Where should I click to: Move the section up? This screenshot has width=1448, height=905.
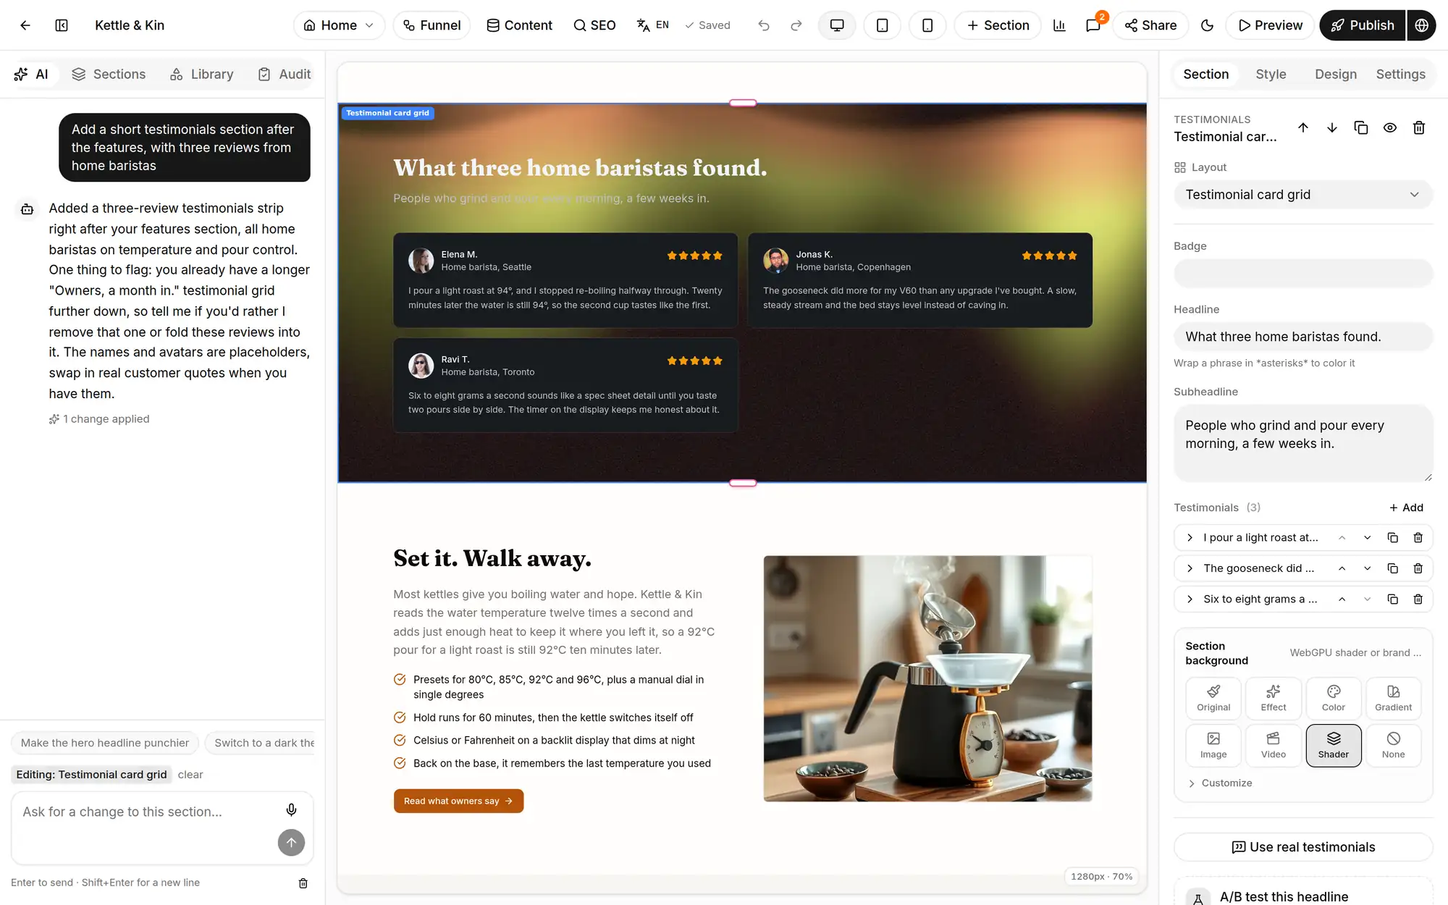[x=1303, y=127]
